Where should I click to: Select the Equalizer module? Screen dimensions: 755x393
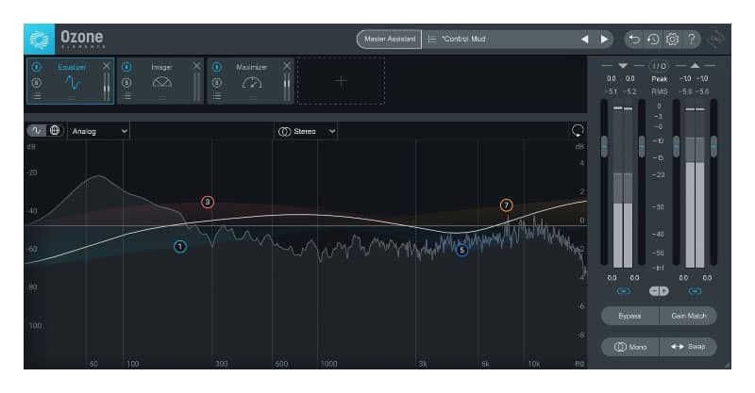click(x=73, y=82)
